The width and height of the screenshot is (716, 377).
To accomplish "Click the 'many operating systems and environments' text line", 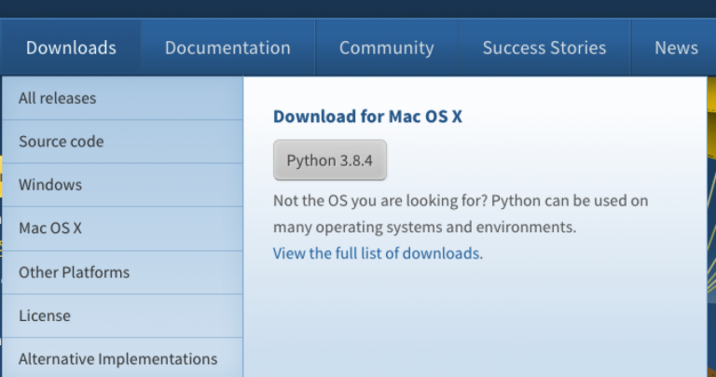I will (x=424, y=227).
